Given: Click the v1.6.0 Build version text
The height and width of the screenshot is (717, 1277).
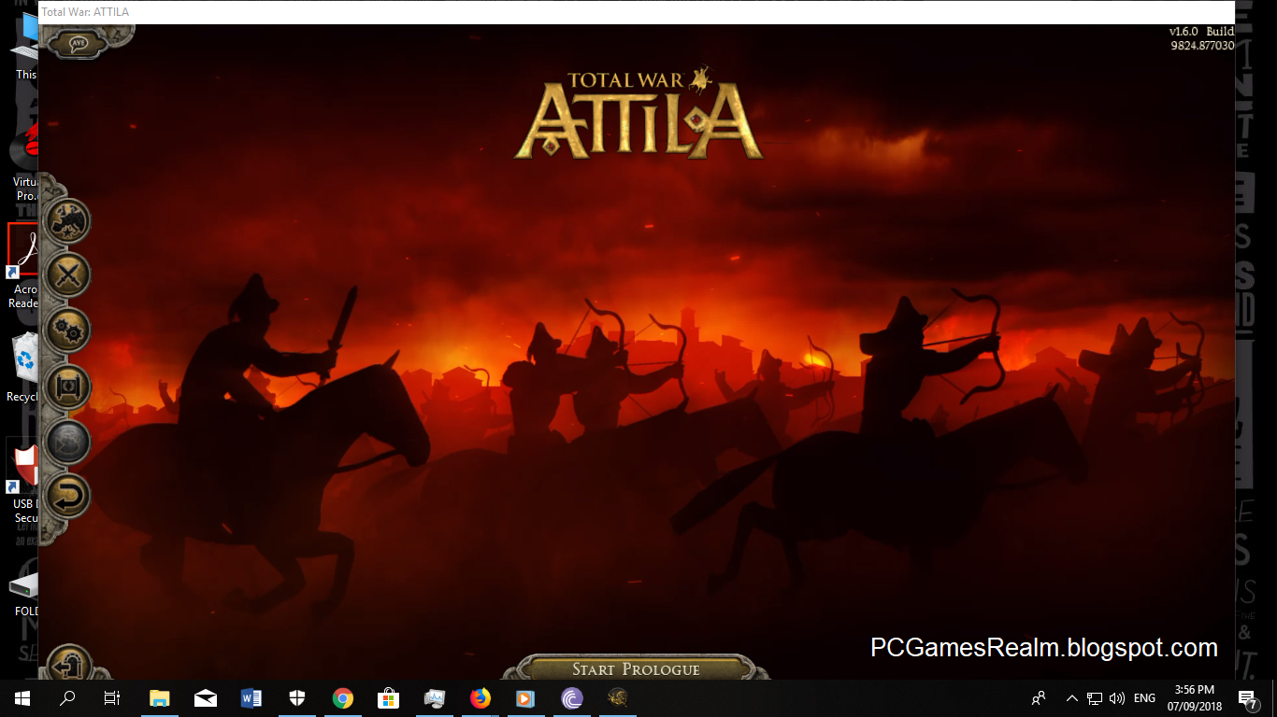Looking at the screenshot, I should click(x=1201, y=38).
